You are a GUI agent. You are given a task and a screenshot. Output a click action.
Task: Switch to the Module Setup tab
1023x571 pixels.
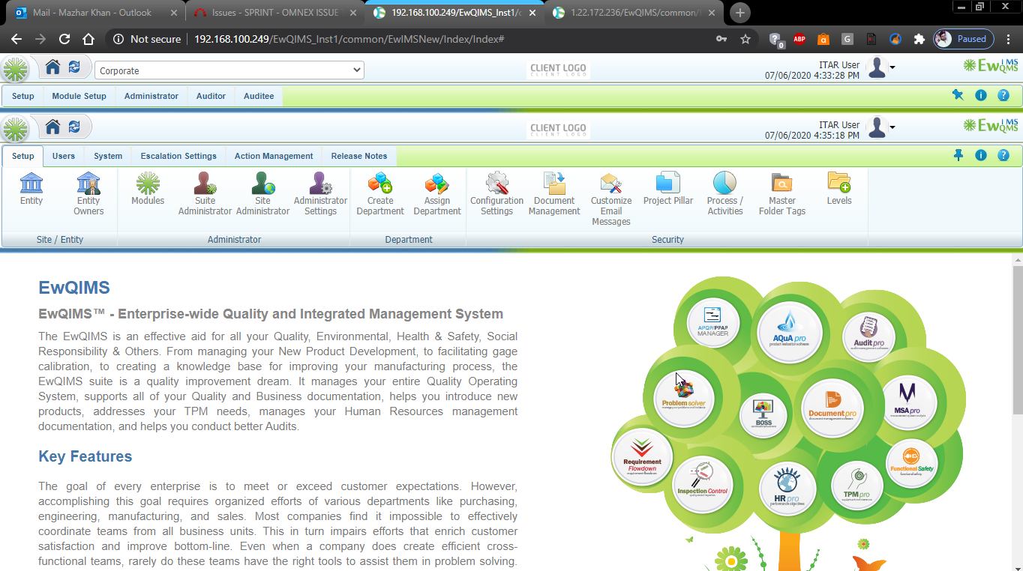pos(79,96)
